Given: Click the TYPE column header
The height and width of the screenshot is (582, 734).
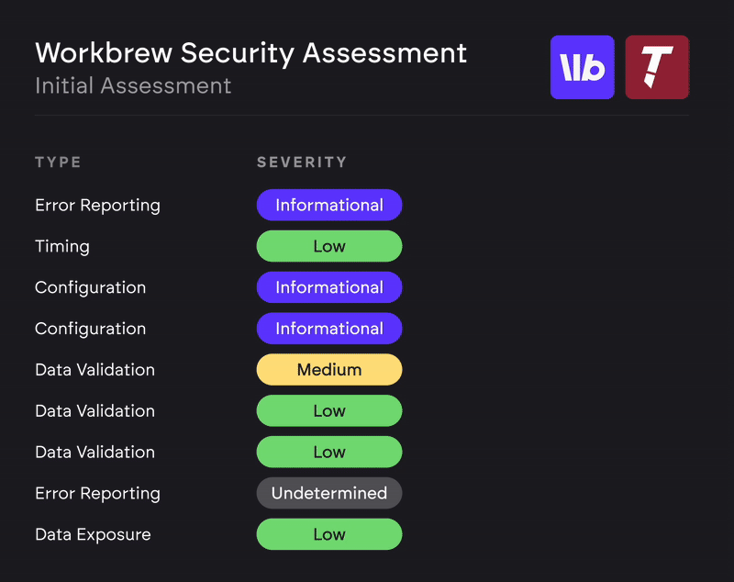Looking at the screenshot, I should point(58,162).
